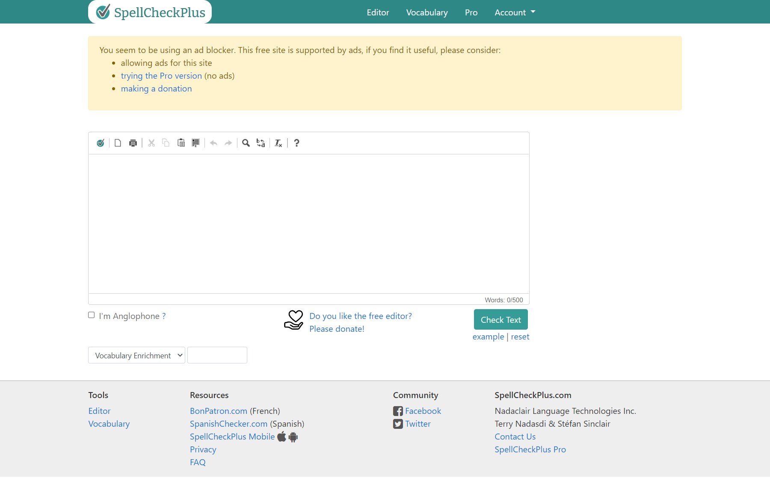Click the spell check icon in editor toolbar
The width and height of the screenshot is (770, 481).
click(101, 143)
